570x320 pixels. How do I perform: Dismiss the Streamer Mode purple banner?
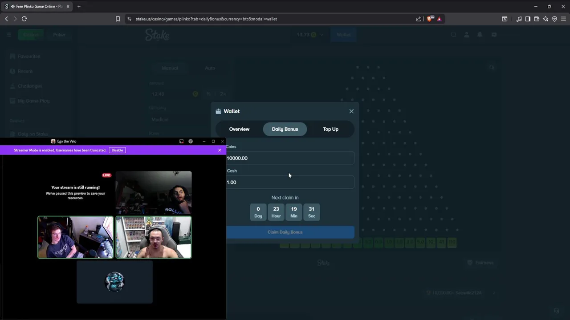(220, 150)
